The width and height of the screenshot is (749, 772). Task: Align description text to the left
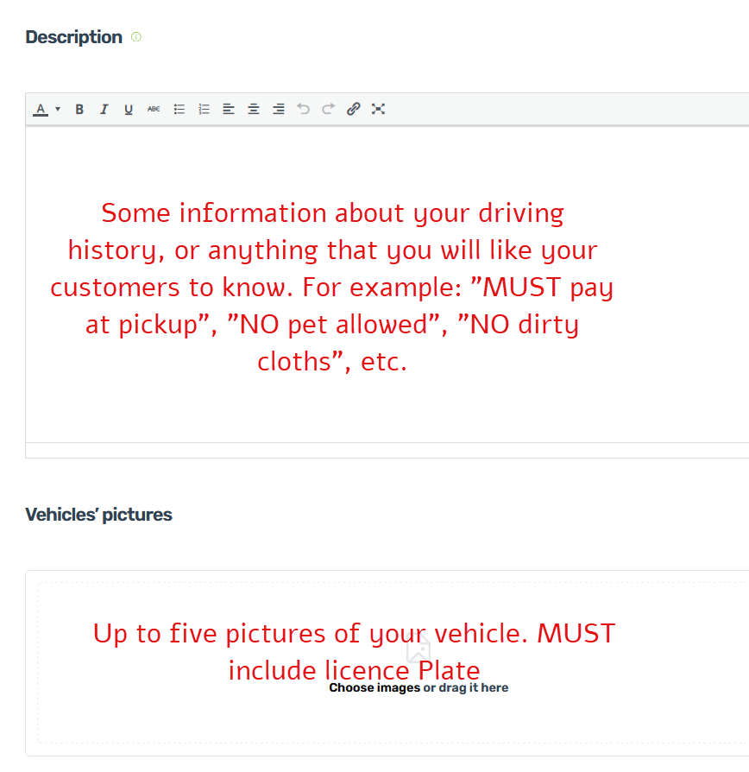pos(229,109)
